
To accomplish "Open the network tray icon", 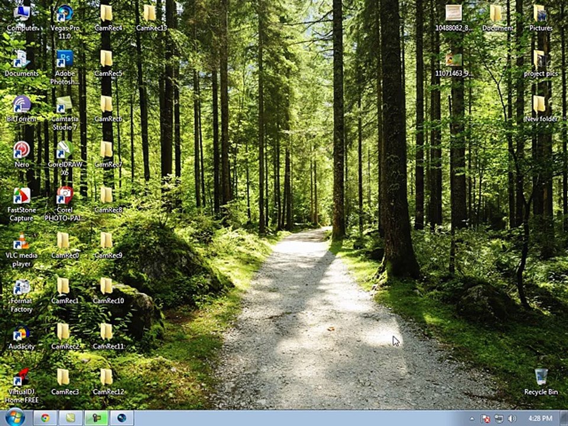I will click(x=499, y=419).
